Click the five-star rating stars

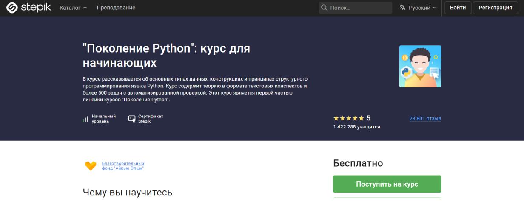point(349,118)
